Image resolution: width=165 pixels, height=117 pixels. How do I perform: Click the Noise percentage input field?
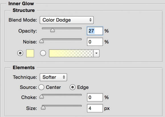click(95, 42)
